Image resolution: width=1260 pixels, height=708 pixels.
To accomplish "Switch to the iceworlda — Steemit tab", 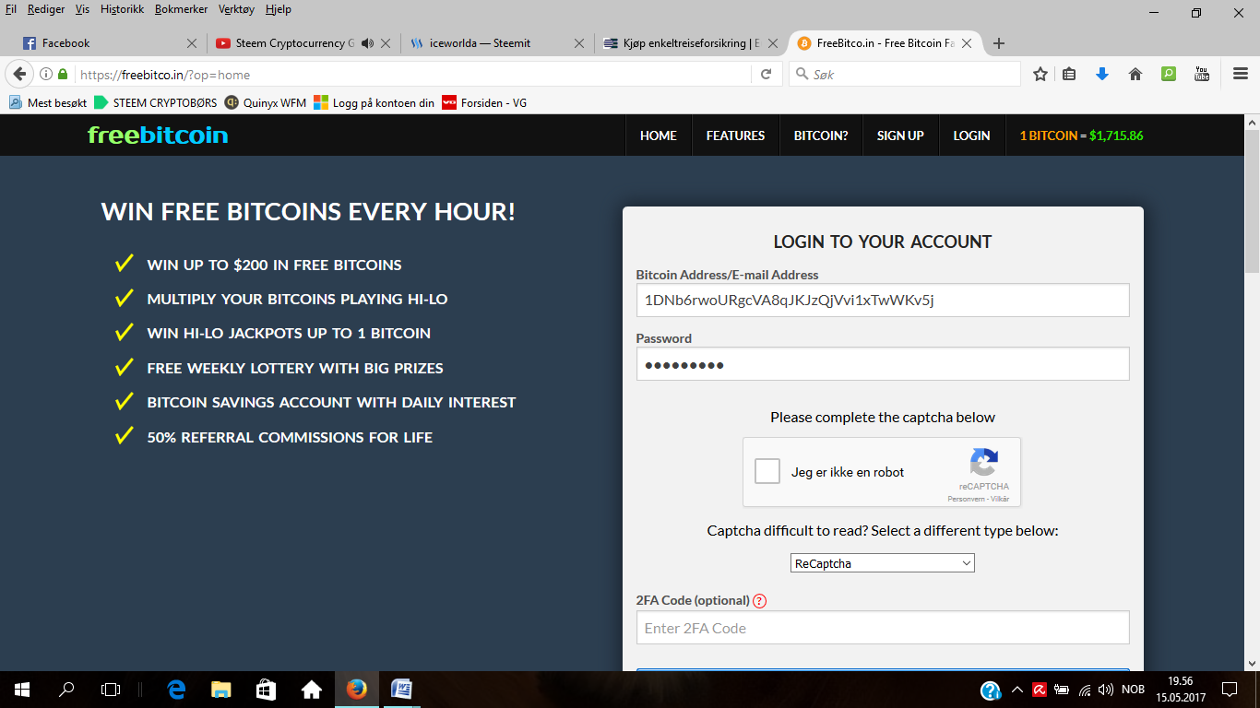I will point(497,43).
